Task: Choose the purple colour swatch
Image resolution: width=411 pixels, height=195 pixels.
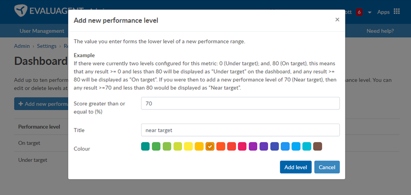Action: 253,146
